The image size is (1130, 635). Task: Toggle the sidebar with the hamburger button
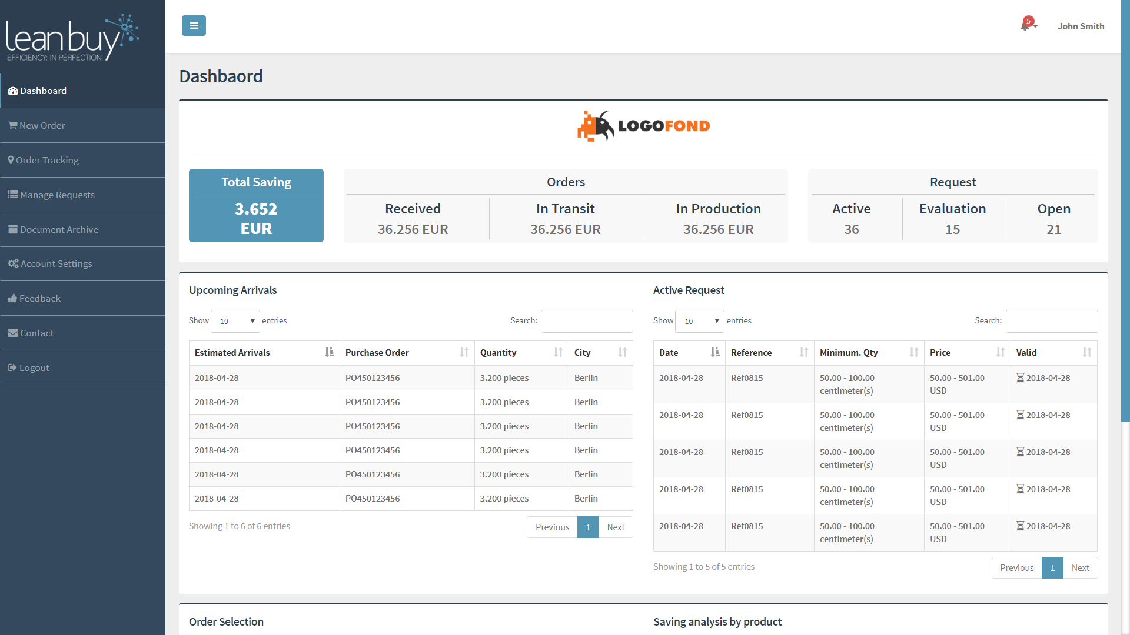coord(194,25)
